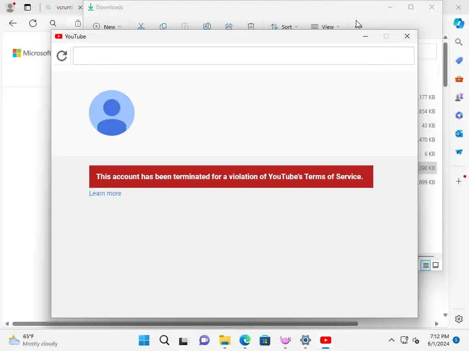Close the vcrunti browser tab
This screenshot has width=469, height=351.
point(80,7)
